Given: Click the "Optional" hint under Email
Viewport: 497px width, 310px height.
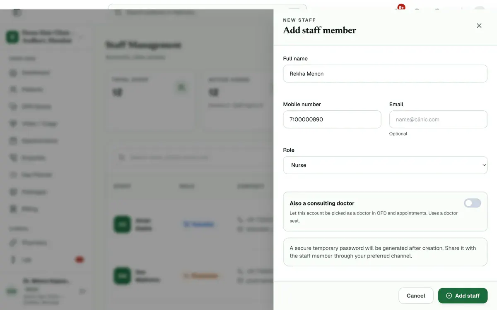Looking at the screenshot, I should point(398,134).
